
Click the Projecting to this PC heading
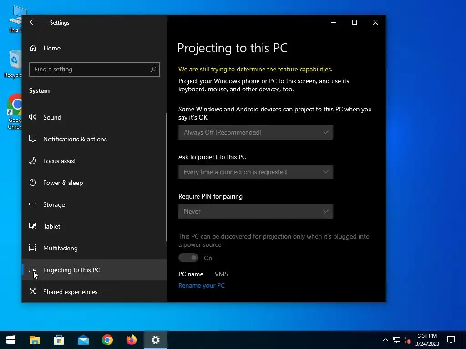tap(233, 48)
